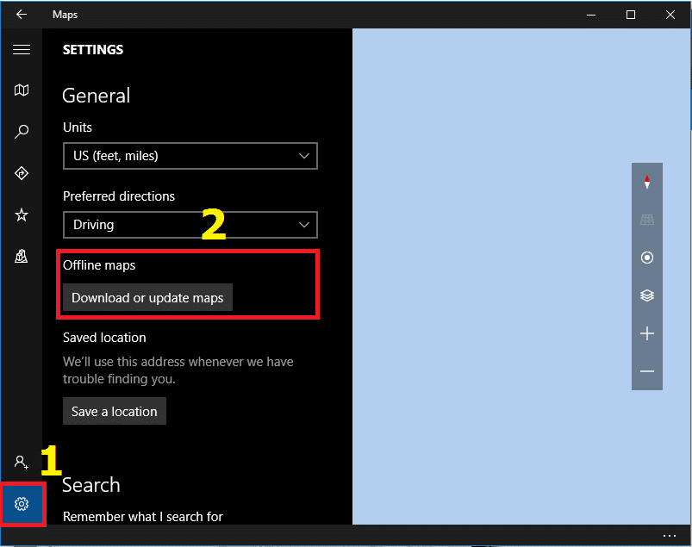Open Search from the sidebar
The height and width of the screenshot is (547, 692).
pyautogui.click(x=22, y=132)
